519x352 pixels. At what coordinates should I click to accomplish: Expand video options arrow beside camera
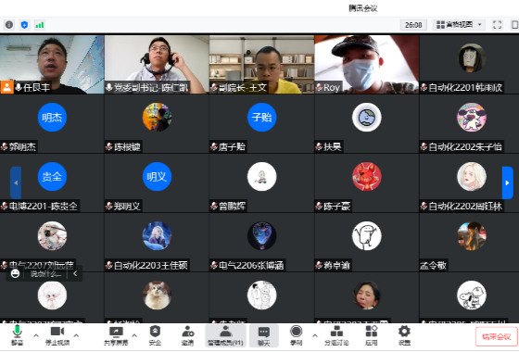pyautogui.click(x=76, y=335)
